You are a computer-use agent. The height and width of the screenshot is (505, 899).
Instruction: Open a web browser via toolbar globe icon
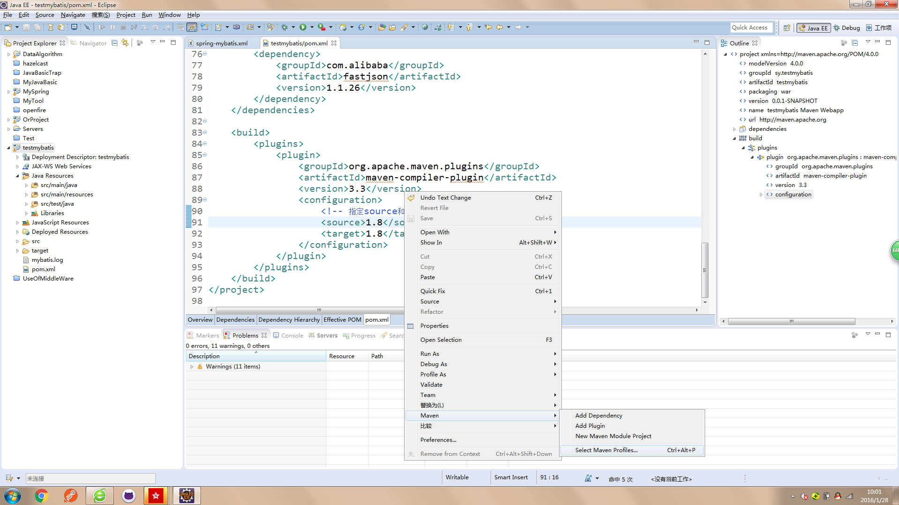(424, 27)
